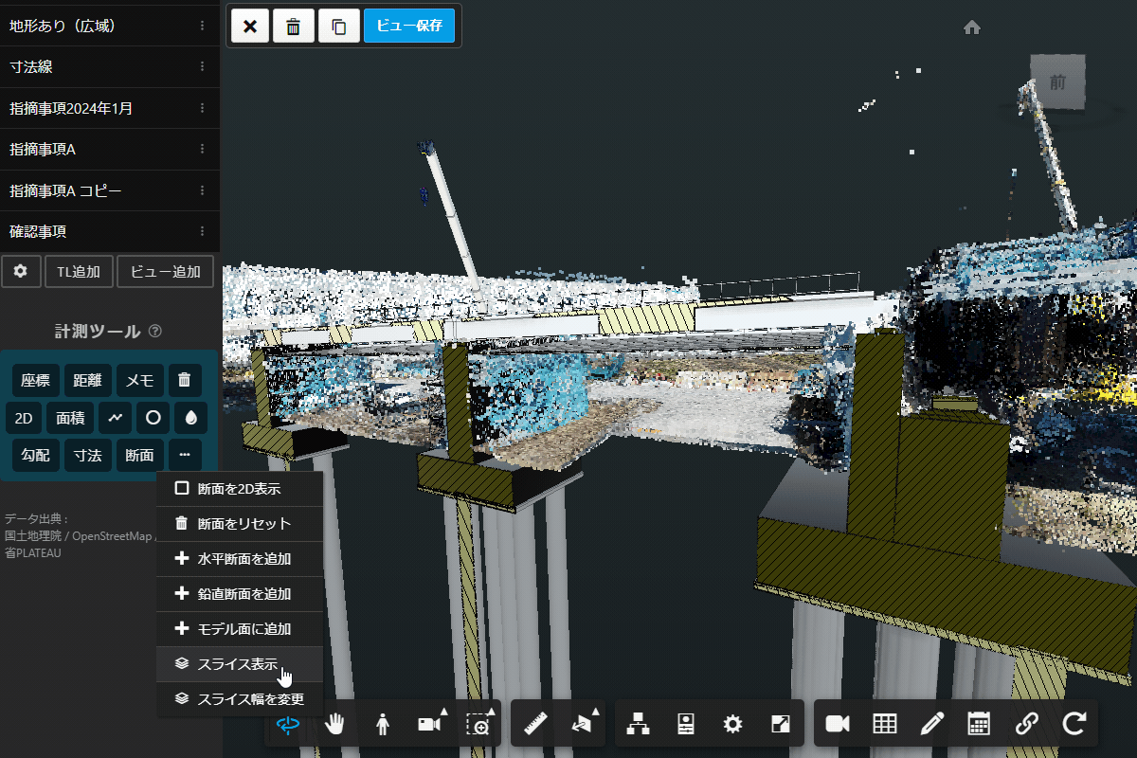Choose モデル面に追加 from menu
This screenshot has width=1137, height=758.
tap(240, 629)
